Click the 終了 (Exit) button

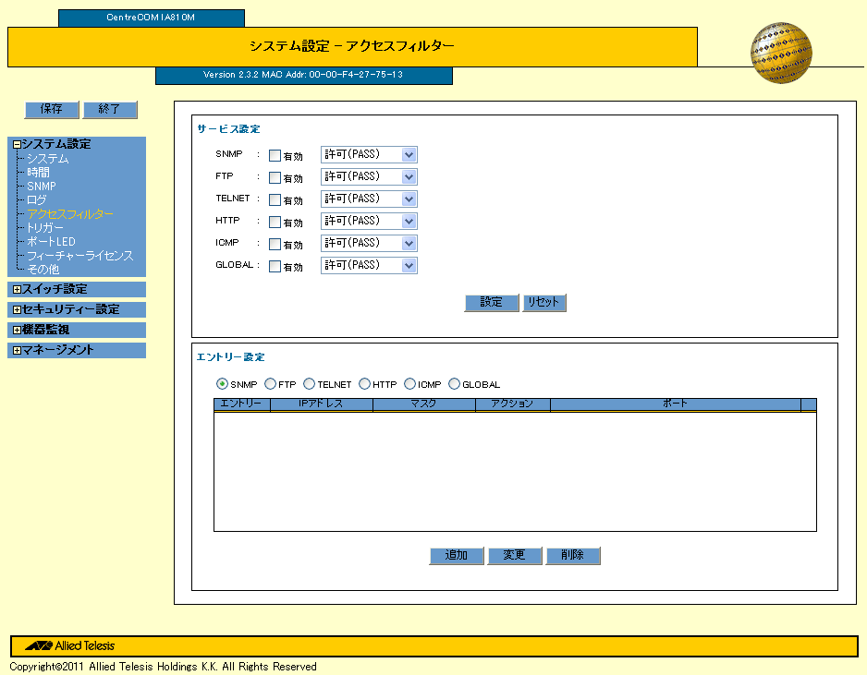coord(109,109)
